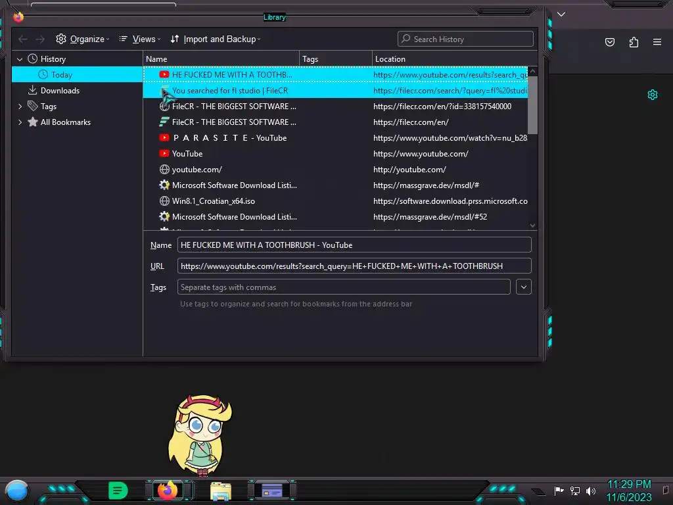Click YouTube favicon of PARASITE row
Screen dimensions: 673x505
pyautogui.click(x=164, y=138)
